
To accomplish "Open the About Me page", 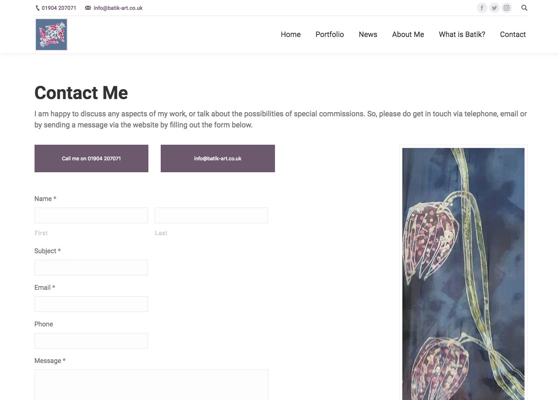I will point(408,35).
